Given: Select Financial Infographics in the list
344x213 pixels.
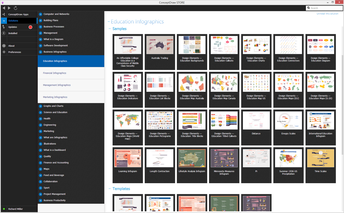Looking at the screenshot, I should pos(71,73).
